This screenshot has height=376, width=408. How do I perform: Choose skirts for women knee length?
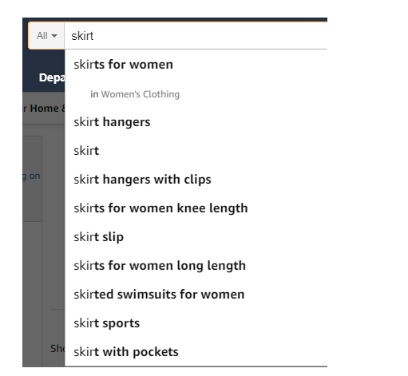(x=196, y=208)
